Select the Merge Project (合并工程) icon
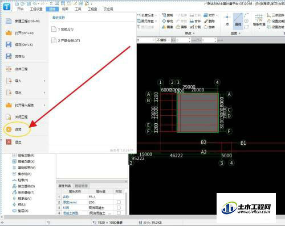The width and height of the screenshot is (285, 226). tap(9, 69)
